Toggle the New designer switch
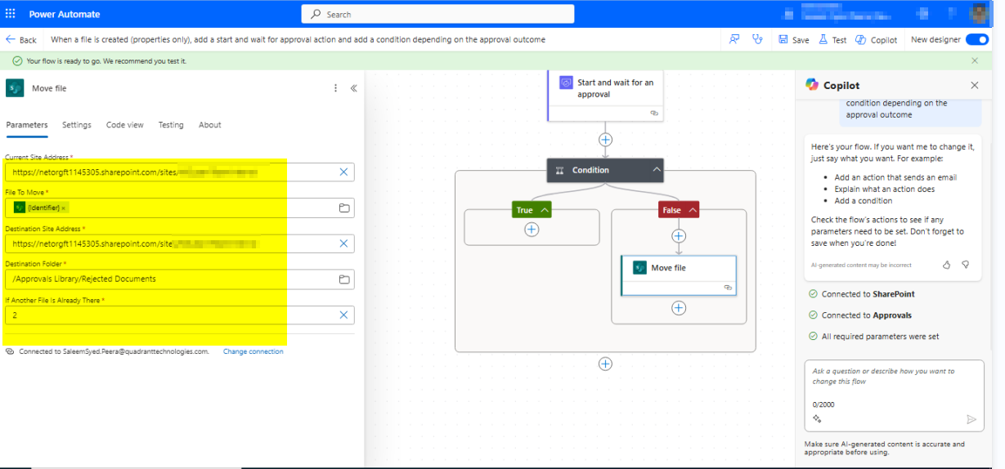 (x=976, y=39)
